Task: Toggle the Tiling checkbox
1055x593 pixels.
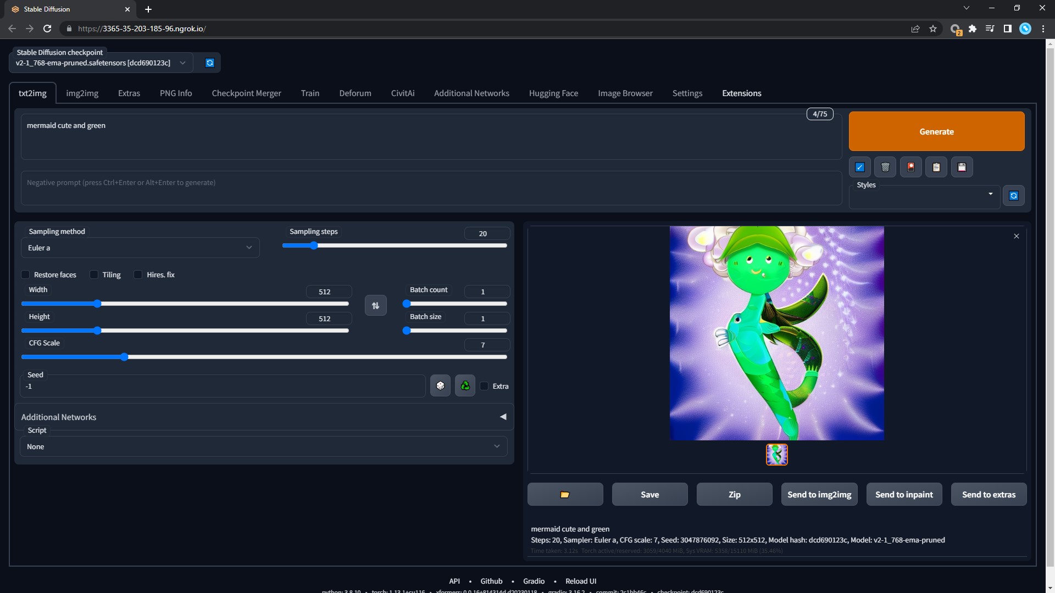Action: tap(94, 275)
